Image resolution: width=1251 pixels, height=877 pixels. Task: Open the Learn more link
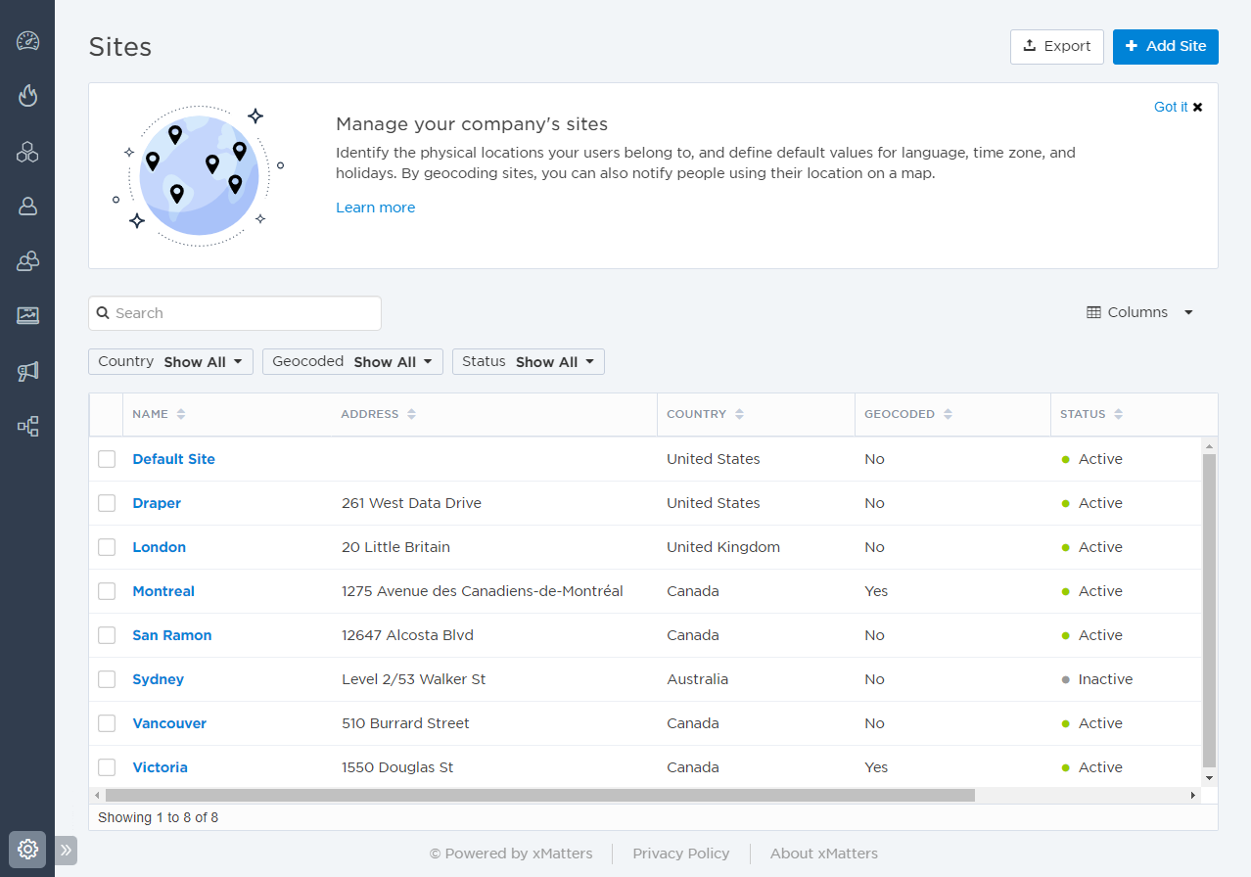coord(376,208)
